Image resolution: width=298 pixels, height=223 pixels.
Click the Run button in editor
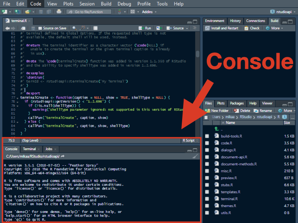coord(145,28)
